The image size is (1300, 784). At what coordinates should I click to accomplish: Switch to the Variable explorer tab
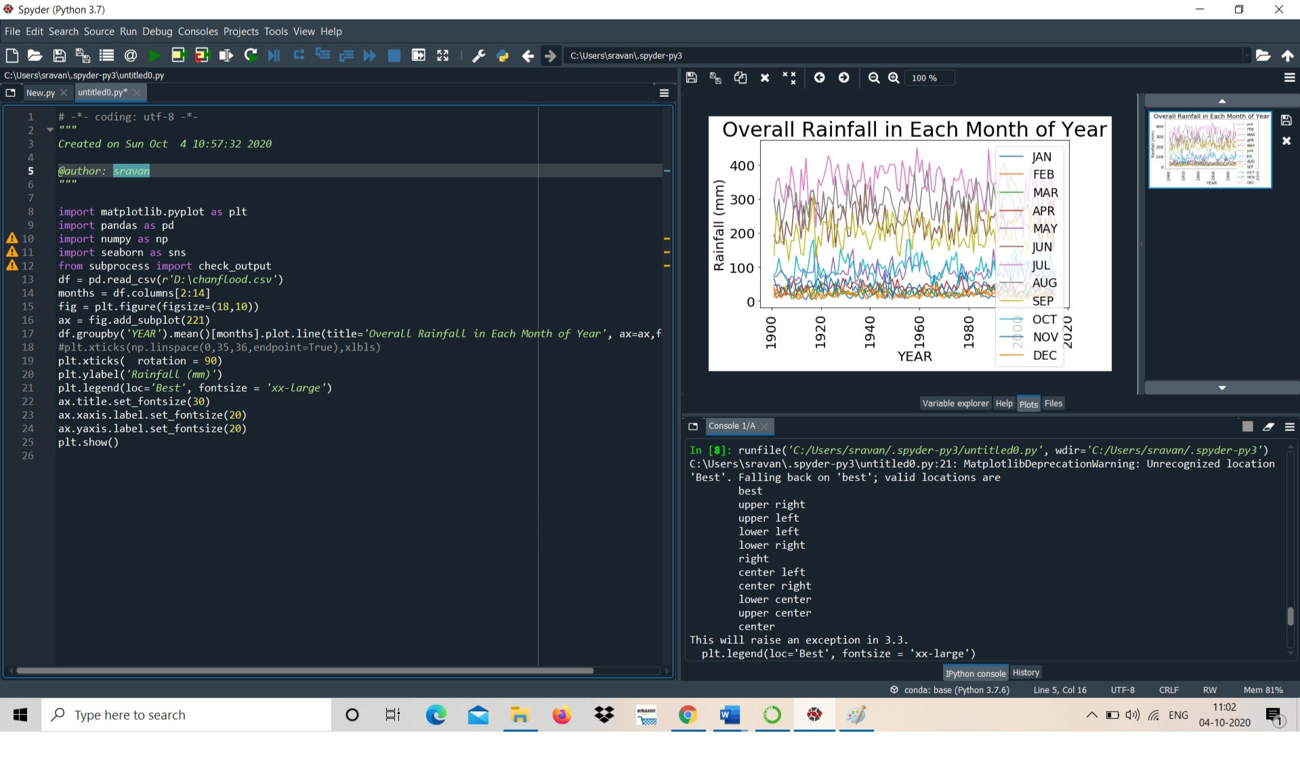coord(955,403)
